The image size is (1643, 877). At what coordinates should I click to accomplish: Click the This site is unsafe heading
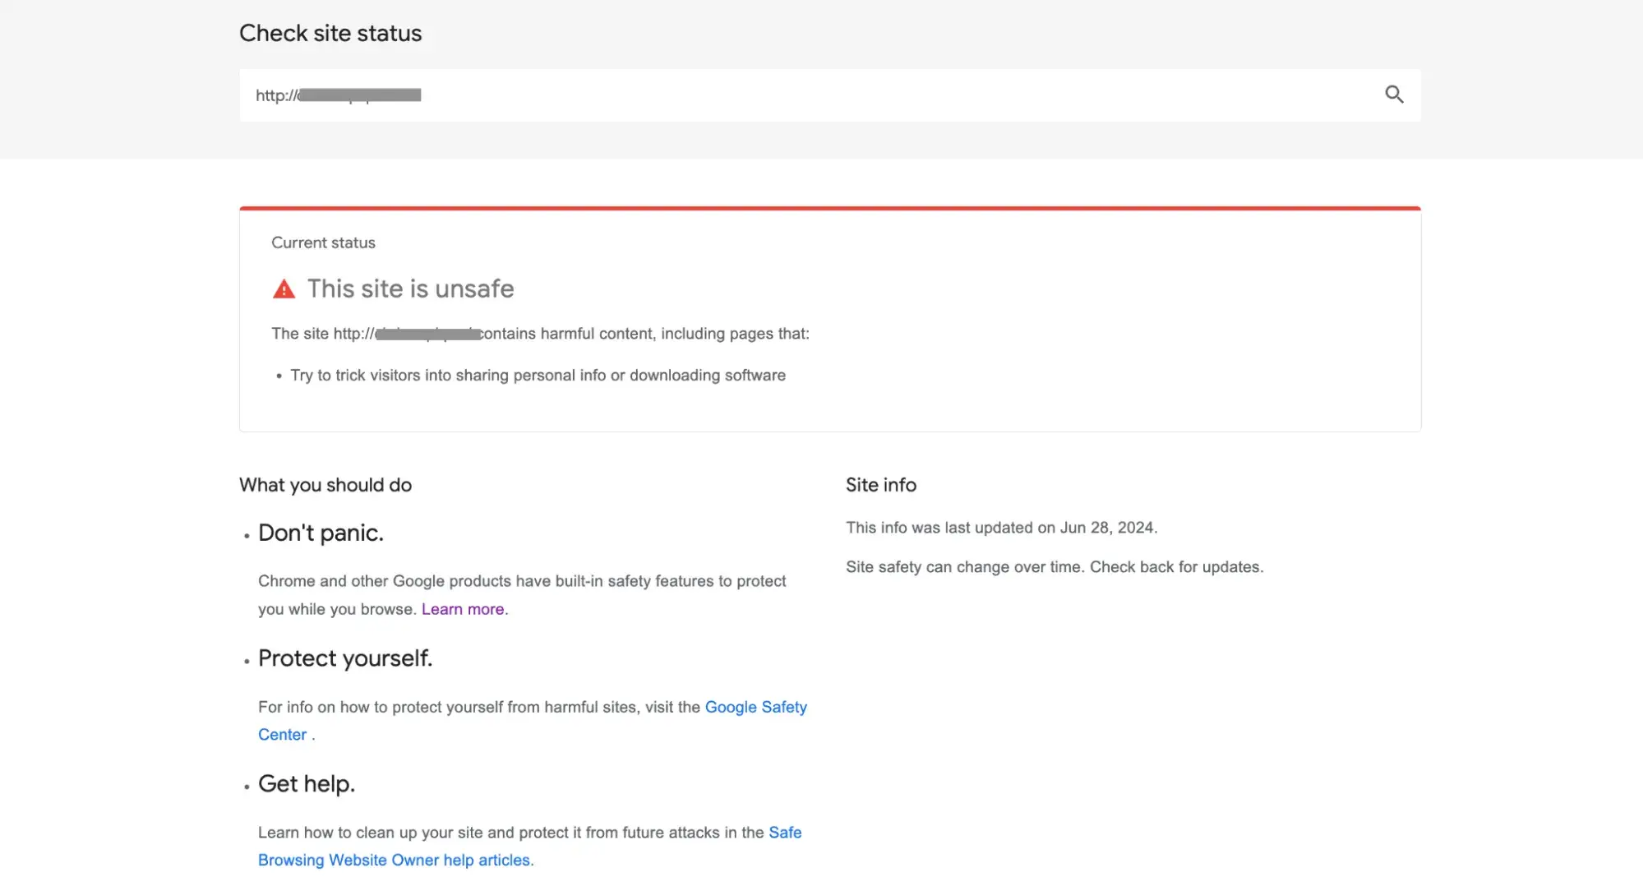(x=410, y=288)
